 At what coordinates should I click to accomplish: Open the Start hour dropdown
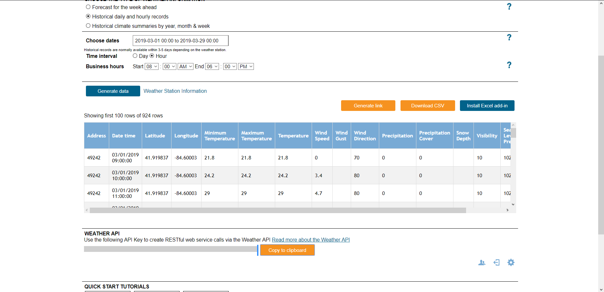[x=151, y=67]
